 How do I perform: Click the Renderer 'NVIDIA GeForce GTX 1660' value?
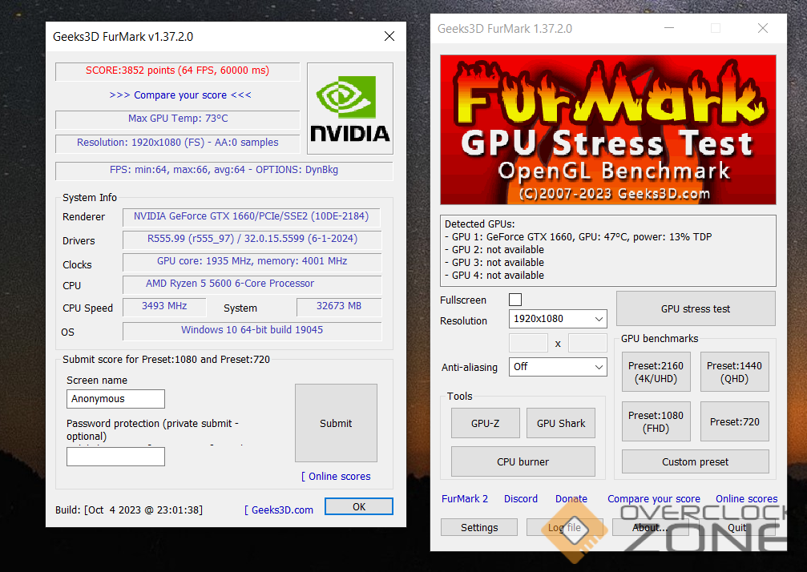pyautogui.click(x=252, y=216)
